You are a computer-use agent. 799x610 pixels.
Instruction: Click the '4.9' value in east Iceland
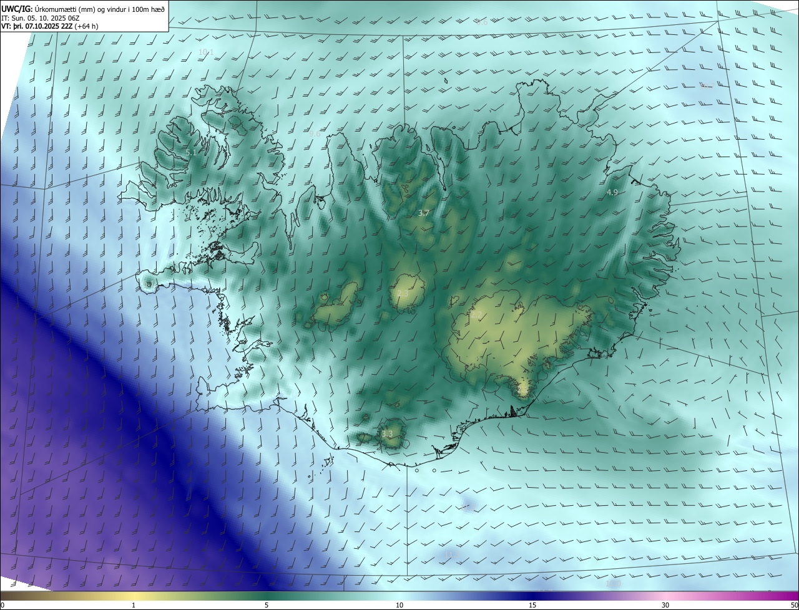[612, 193]
